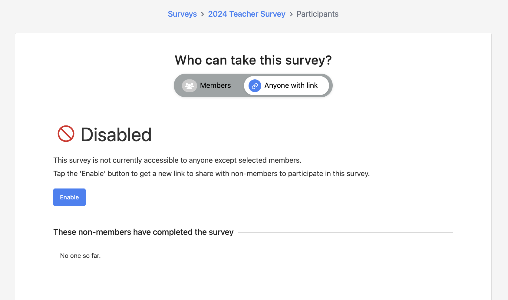Screen dimensions: 508x300
Task: Click the non-members completed survey heading
Action: click(x=143, y=232)
